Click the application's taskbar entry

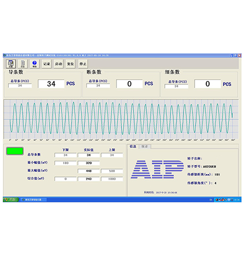point(33,200)
